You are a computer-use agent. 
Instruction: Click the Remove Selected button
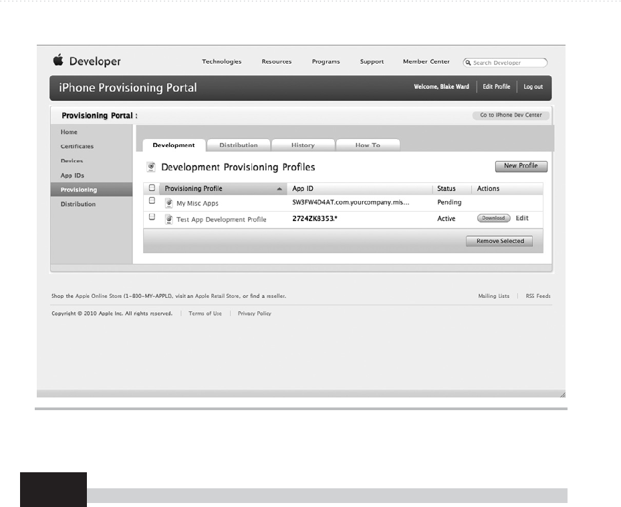(x=499, y=241)
